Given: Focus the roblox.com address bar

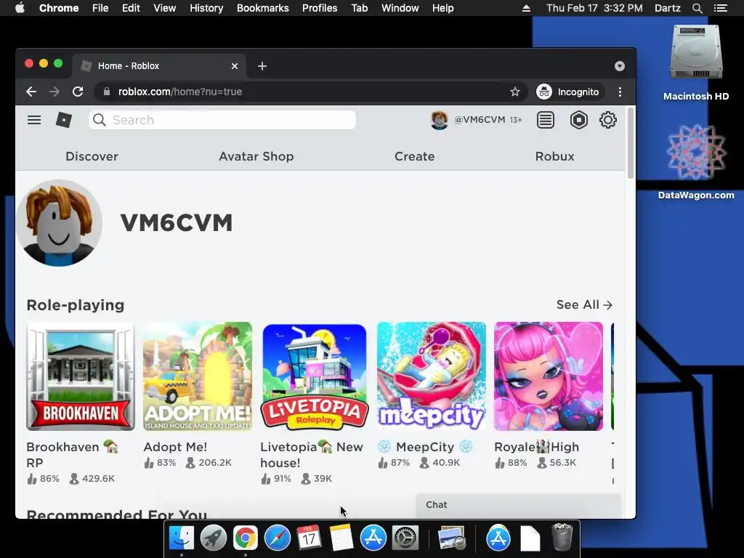Looking at the screenshot, I should click(x=311, y=92).
